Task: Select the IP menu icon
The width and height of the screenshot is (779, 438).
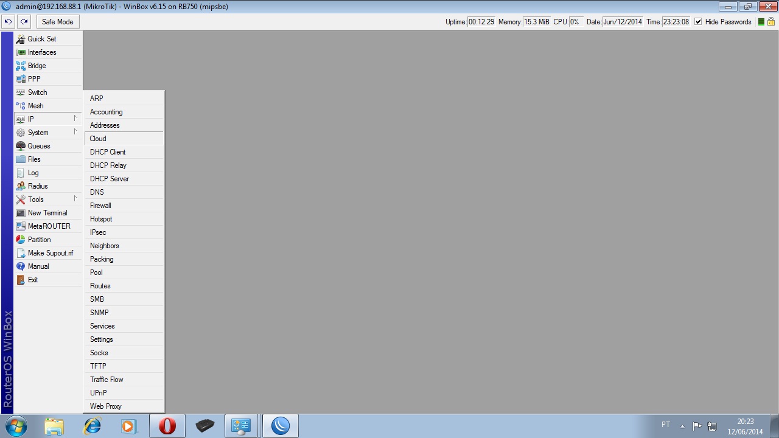Action: coord(21,119)
